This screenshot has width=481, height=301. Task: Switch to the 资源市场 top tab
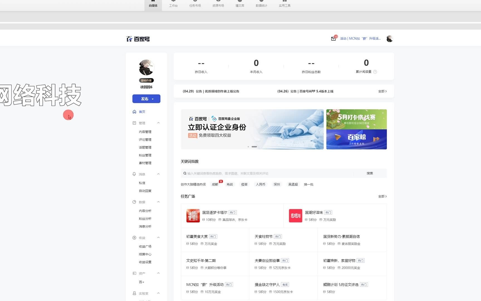coord(218,4)
